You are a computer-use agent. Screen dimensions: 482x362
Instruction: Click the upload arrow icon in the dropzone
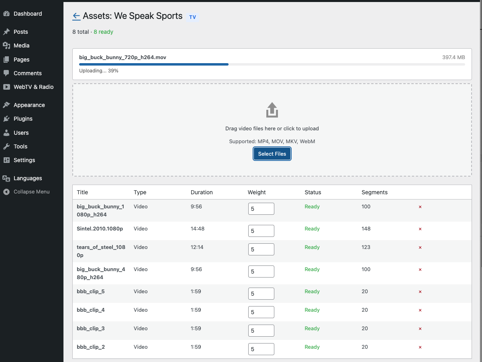tap(272, 109)
